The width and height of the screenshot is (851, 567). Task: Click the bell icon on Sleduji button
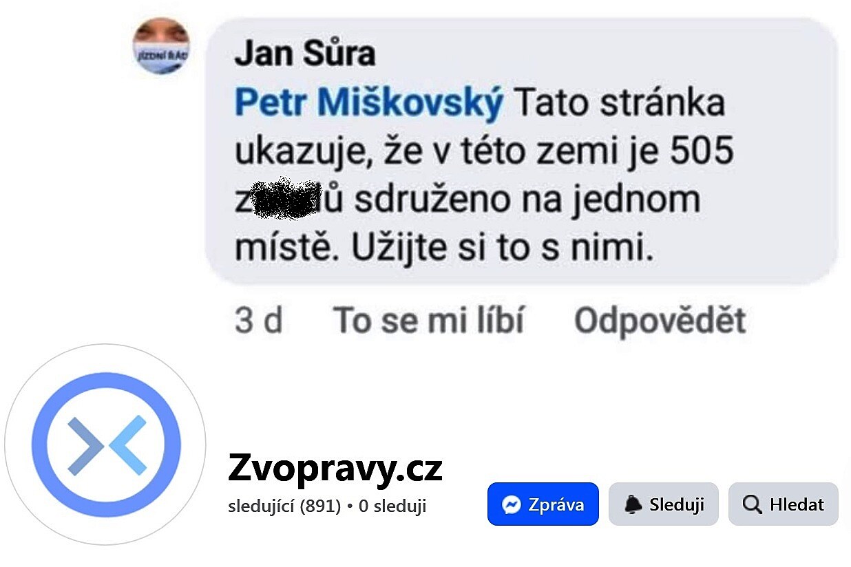point(633,505)
